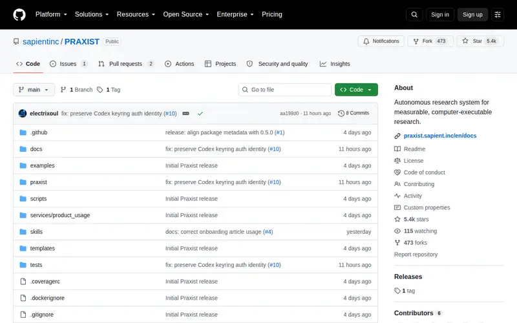Viewport: 517px width, 323px height.
Task: Click the Sign up button
Action: pos(472,14)
